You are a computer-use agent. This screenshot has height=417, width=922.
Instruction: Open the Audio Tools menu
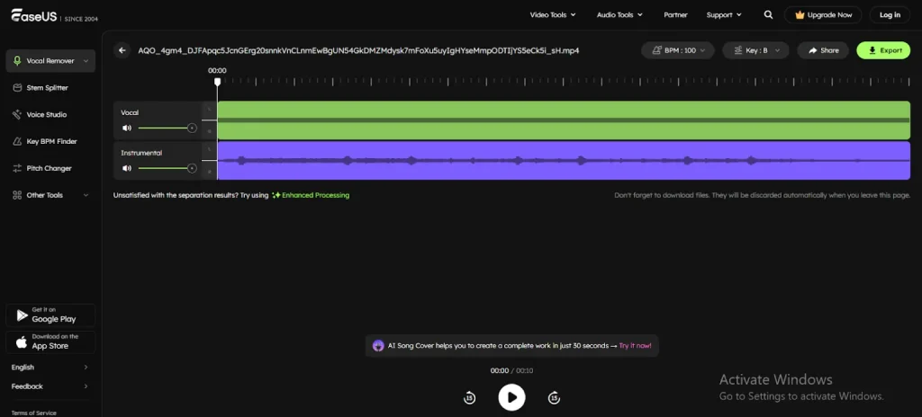(x=620, y=15)
